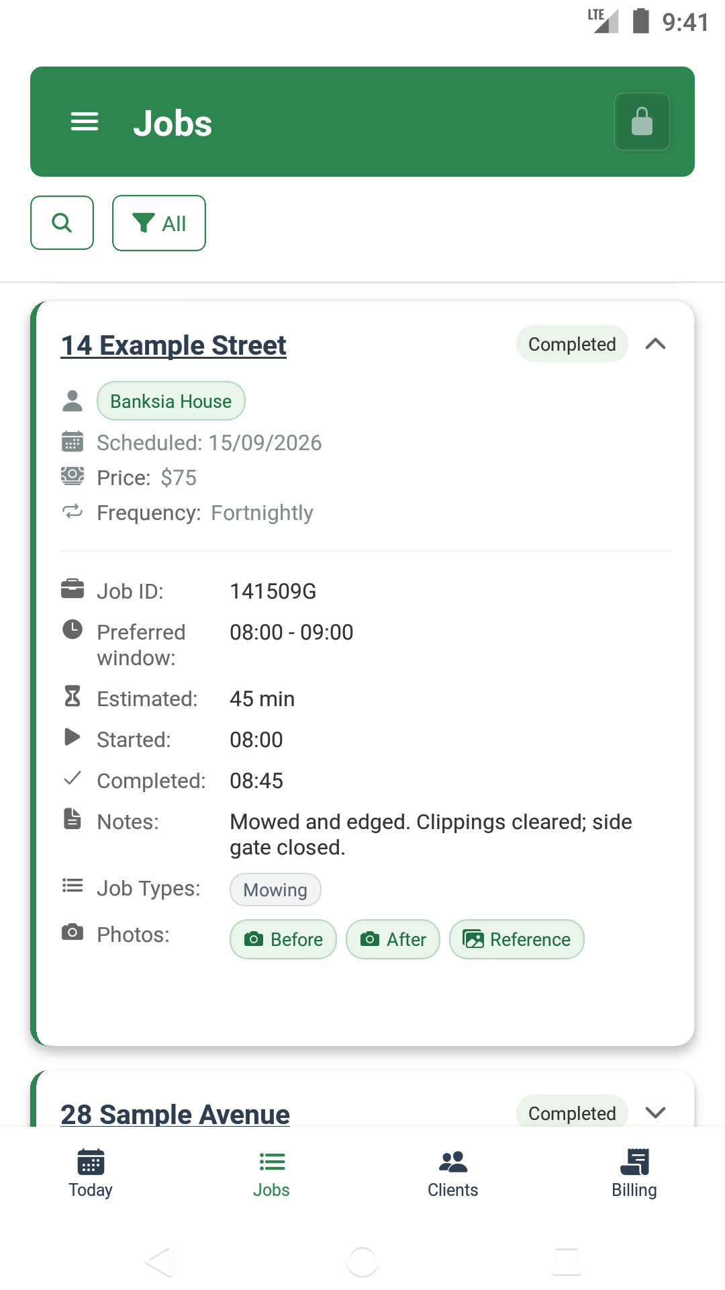This screenshot has width=725, height=1290.
Task: Tap the battery icon in status bar
Action: pos(641,21)
